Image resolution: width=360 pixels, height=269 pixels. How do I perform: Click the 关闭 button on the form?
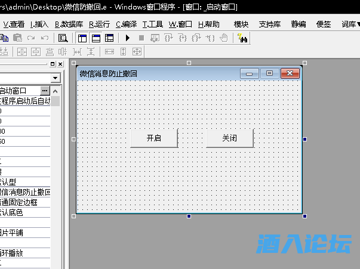[x=230, y=138]
